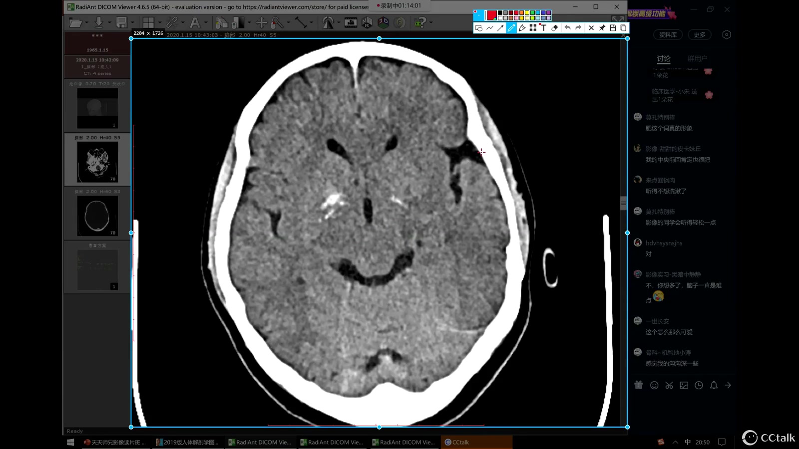Select the pencil tool in annotation bar
This screenshot has height=449, width=799.
click(x=511, y=28)
